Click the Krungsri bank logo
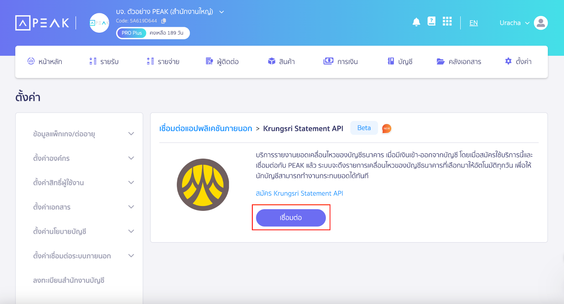564x304 pixels. click(203, 185)
